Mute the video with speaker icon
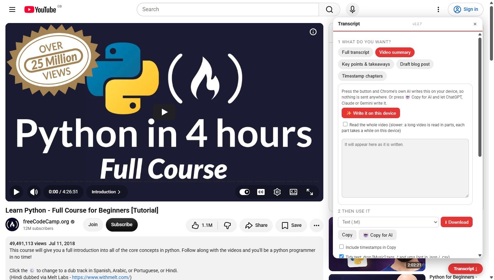494x280 pixels. click(x=34, y=192)
